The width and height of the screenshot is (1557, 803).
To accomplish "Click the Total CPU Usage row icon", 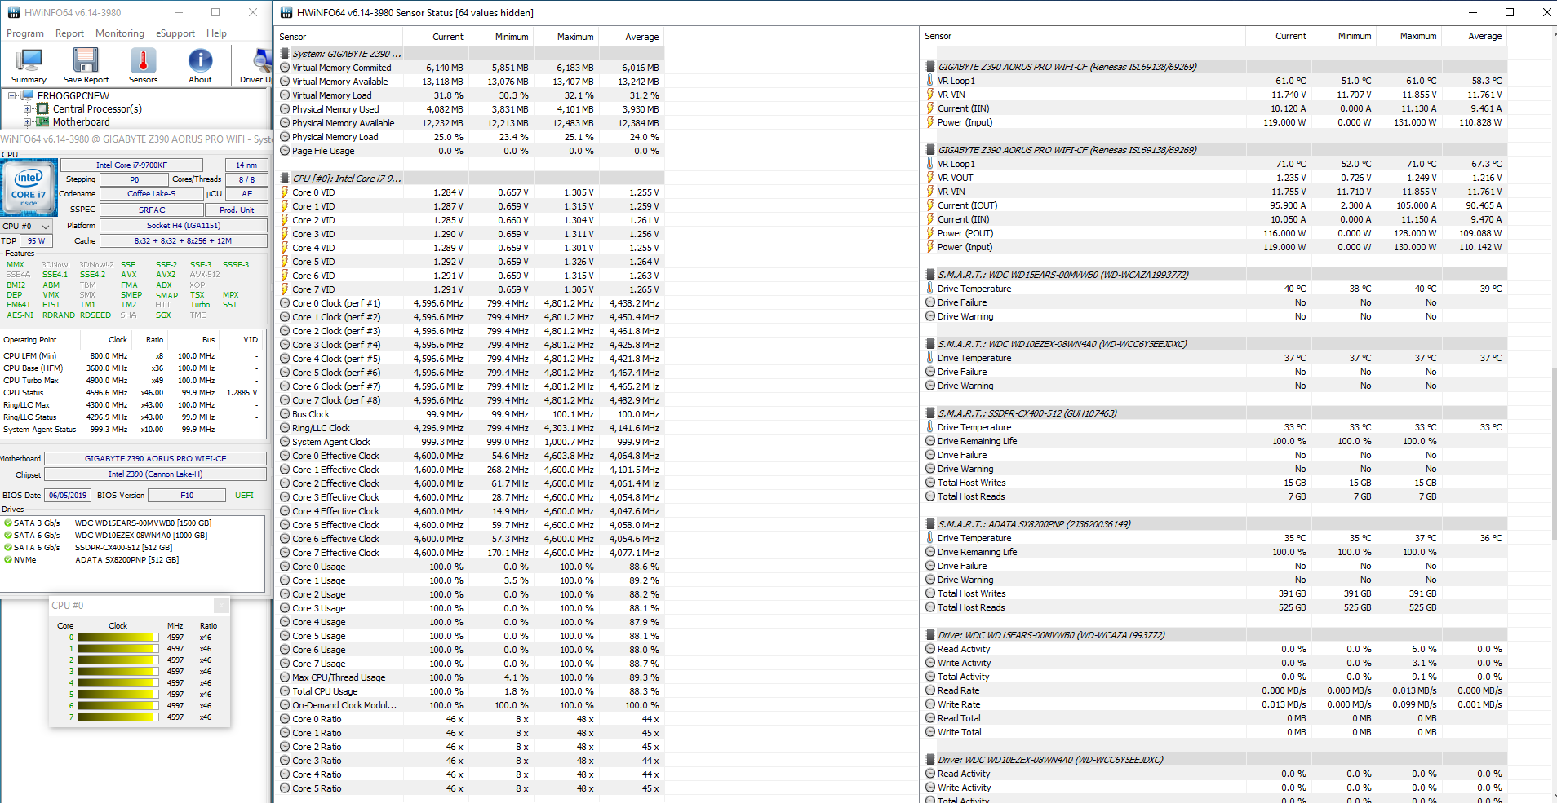I will click(x=285, y=691).
